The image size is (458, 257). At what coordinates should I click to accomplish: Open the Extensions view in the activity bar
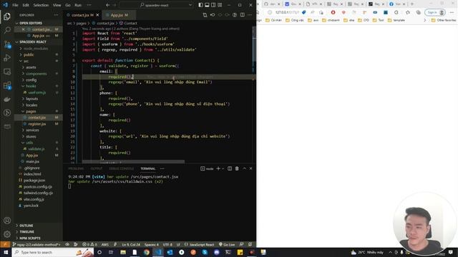[7, 86]
